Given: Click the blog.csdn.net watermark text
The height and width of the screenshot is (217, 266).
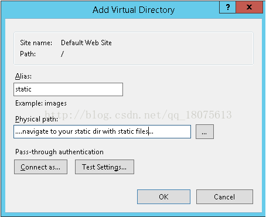Looking at the screenshot, I should (x=138, y=115).
